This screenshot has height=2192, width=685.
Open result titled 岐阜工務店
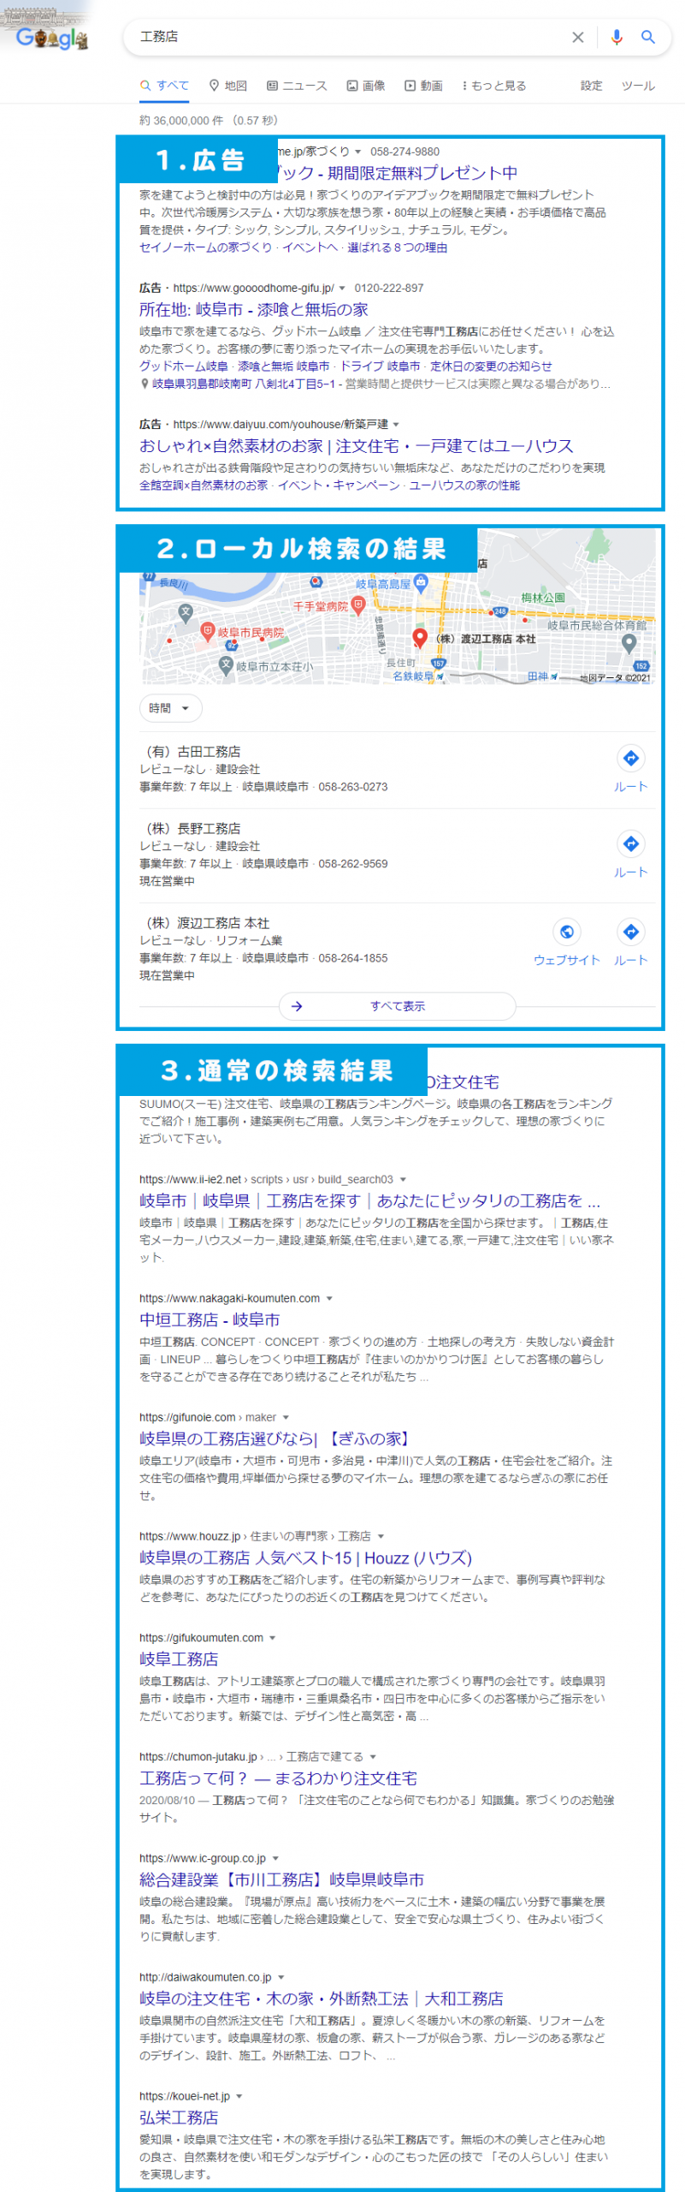click(179, 1659)
